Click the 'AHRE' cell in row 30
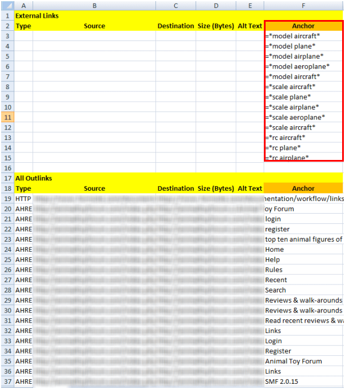This screenshot has height=389, width=345. coord(23,310)
